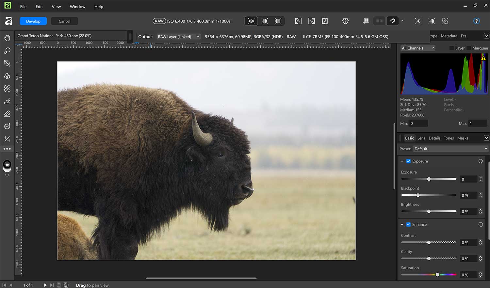Enable the Layer checkbox in histogram
The image size is (490, 288).
click(x=451, y=48)
